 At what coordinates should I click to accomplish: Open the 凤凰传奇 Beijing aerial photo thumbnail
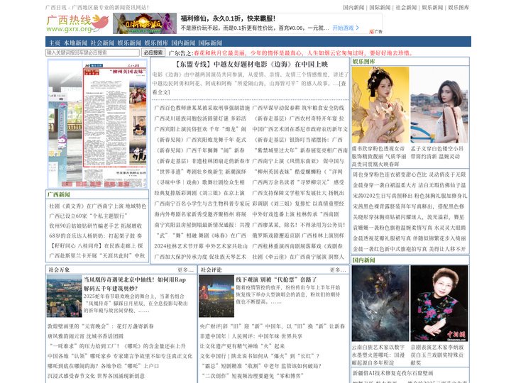pyautogui.click(x=64, y=296)
